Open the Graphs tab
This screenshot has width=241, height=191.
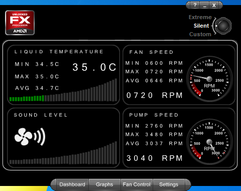click(104, 184)
